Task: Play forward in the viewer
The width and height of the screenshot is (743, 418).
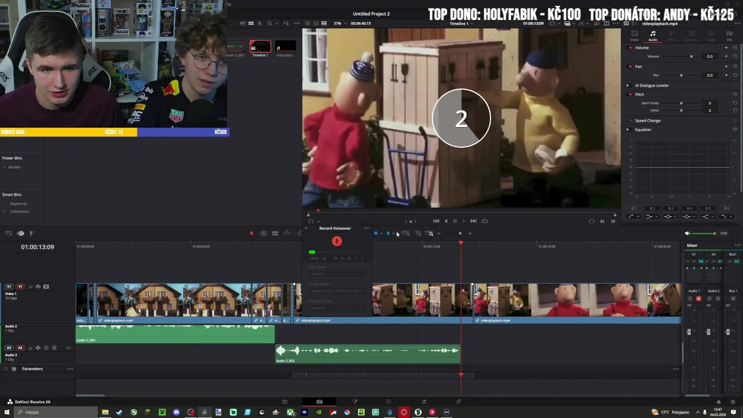Action: tap(463, 221)
